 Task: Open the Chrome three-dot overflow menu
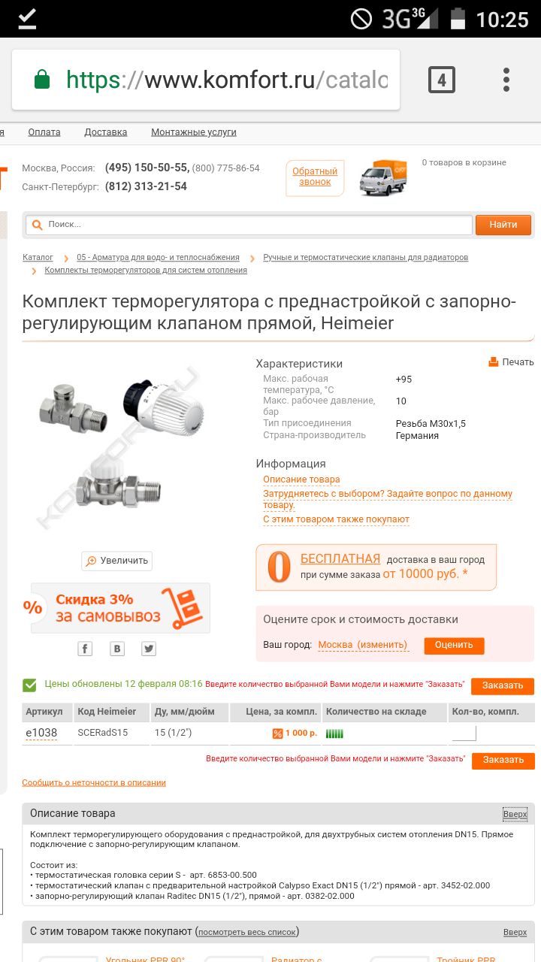coord(506,80)
